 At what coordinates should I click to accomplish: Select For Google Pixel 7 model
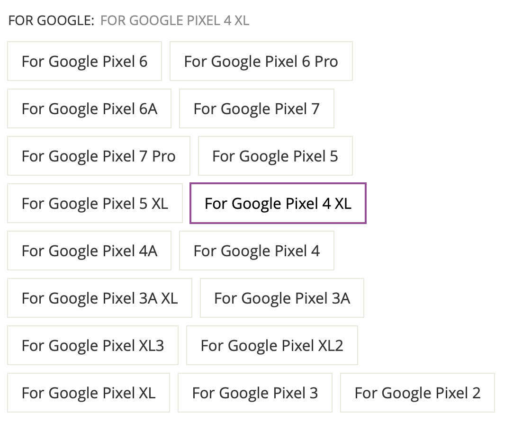[x=256, y=109]
